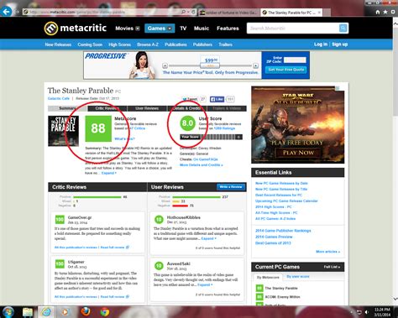
Task: Open Firefox from taskbar
Action: pos(86,311)
